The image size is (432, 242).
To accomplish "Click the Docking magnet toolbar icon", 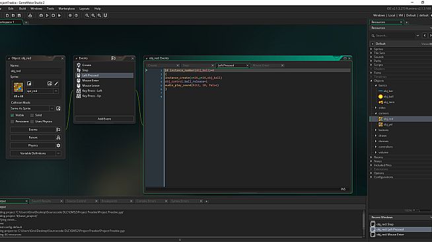I will point(105,15).
